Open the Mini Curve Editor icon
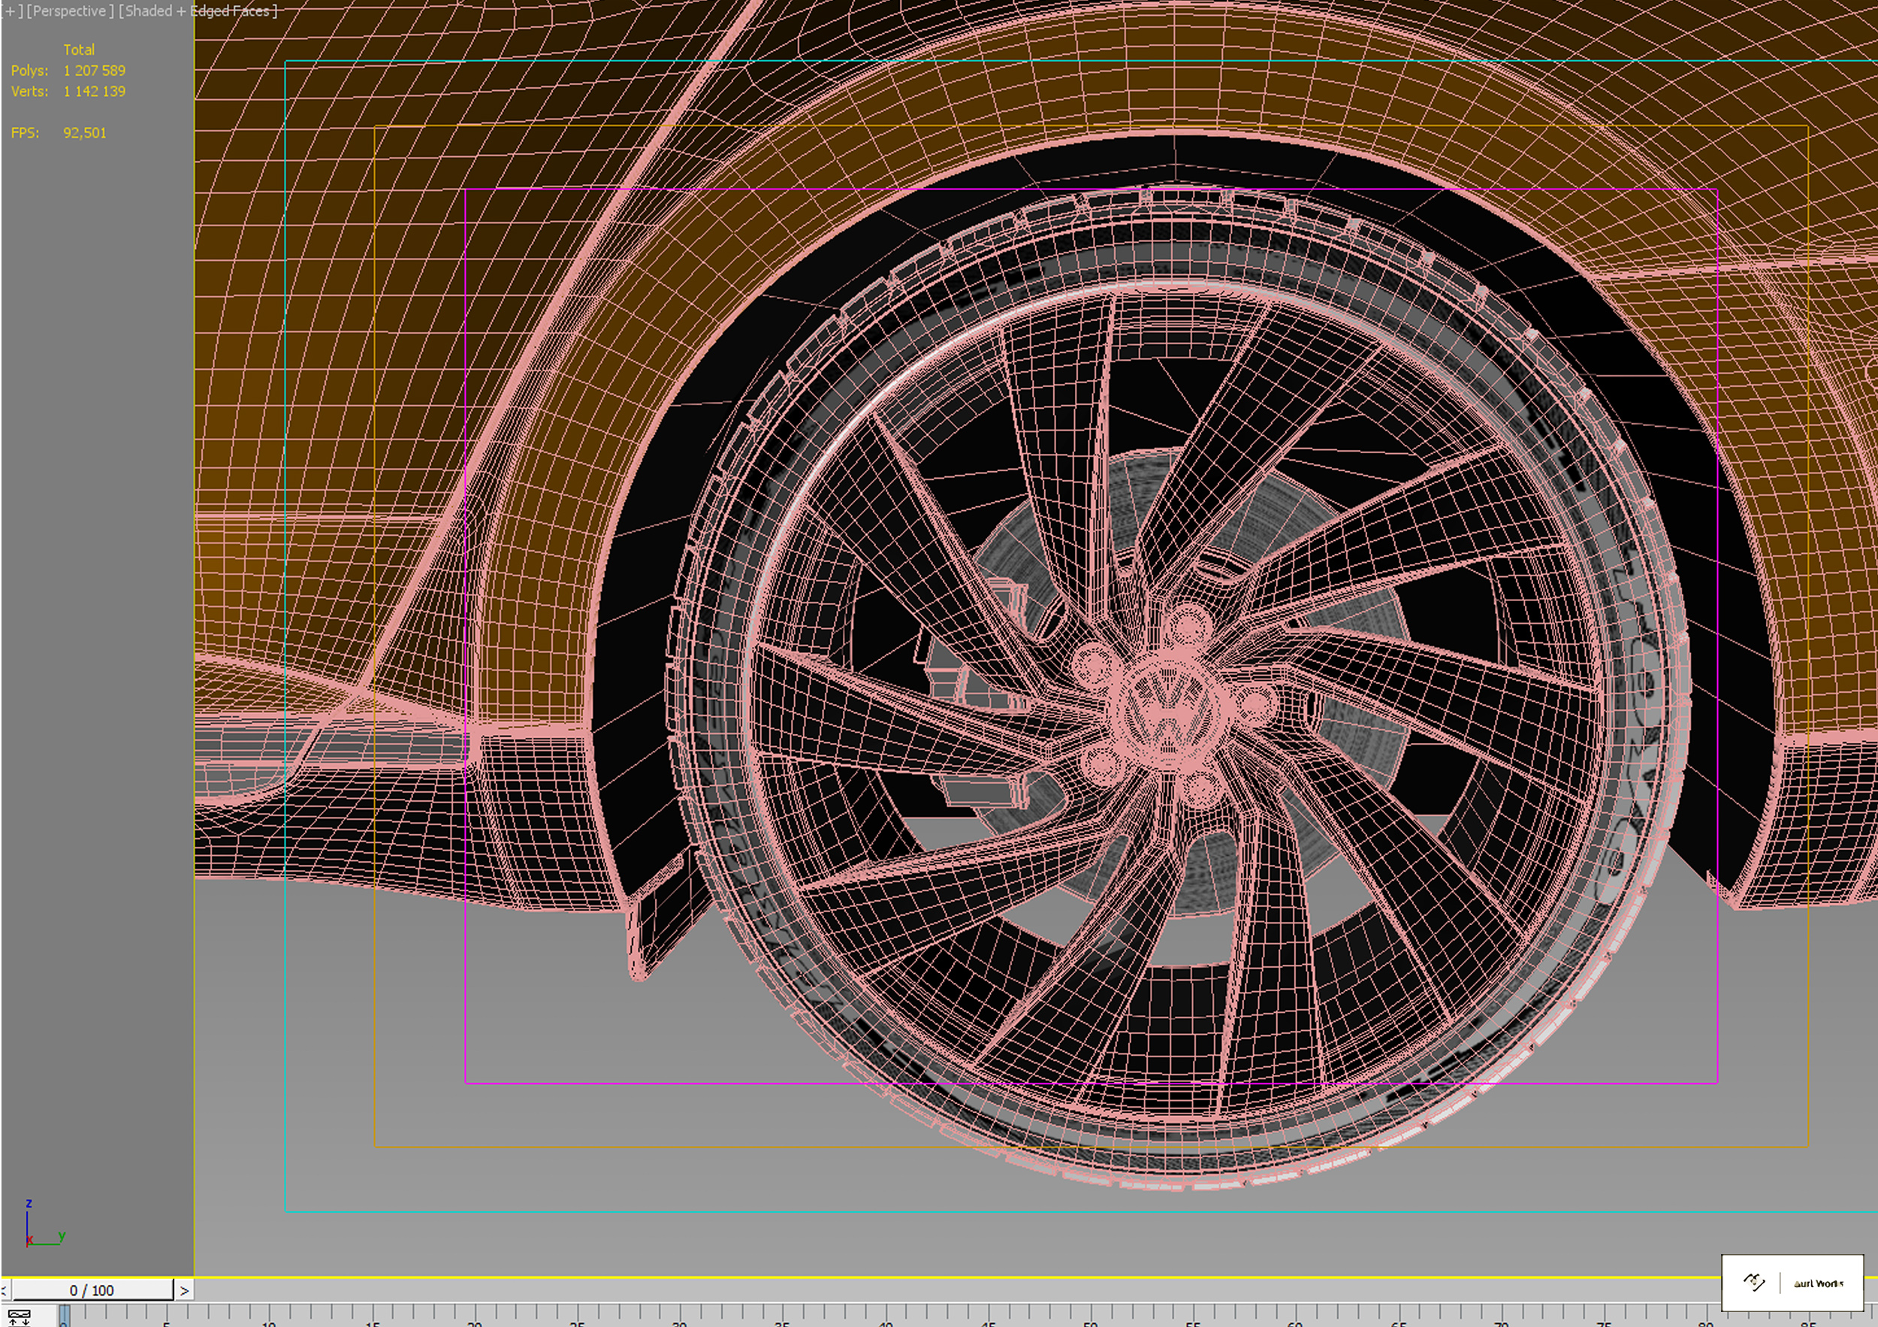This screenshot has width=1878, height=1327. coord(18,1316)
